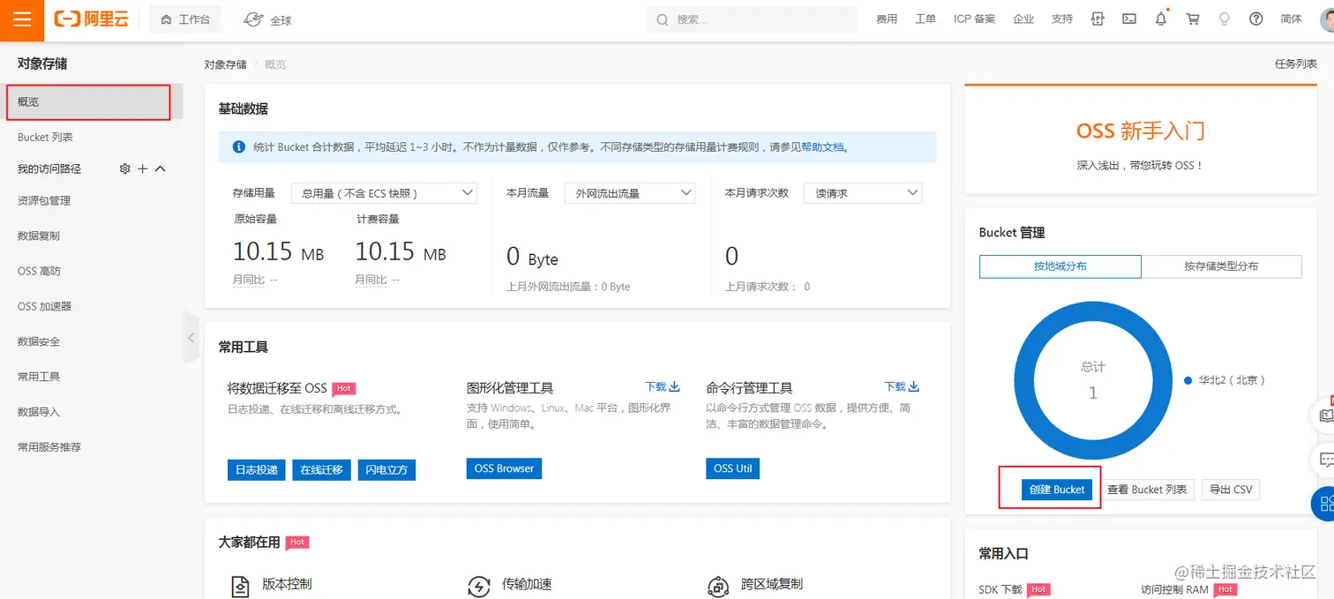1334x599 pixels.
Task: Click 月同比 under 原始容量
Action: click(249, 280)
